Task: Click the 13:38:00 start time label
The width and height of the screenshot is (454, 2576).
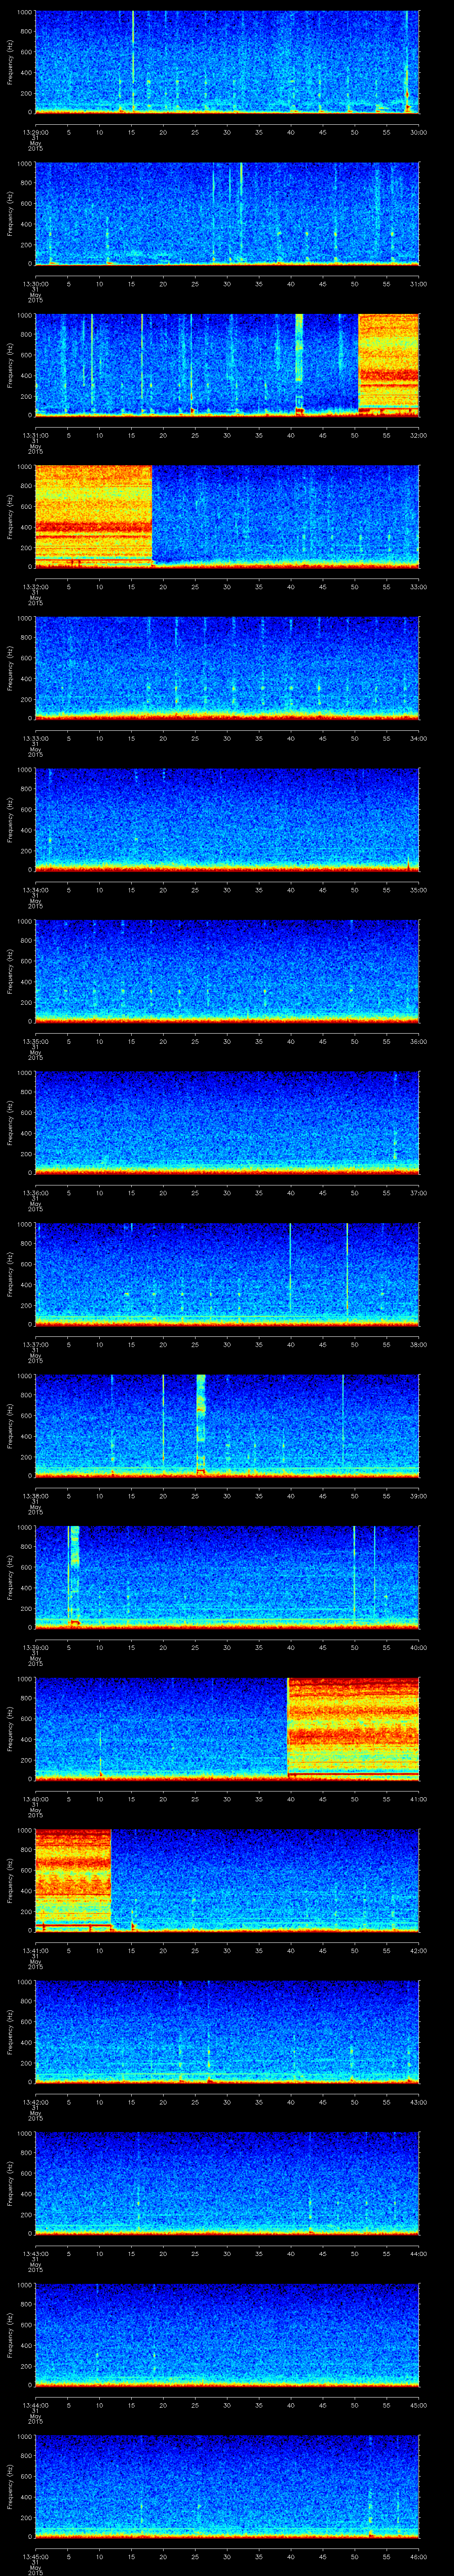Action: (35, 1496)
